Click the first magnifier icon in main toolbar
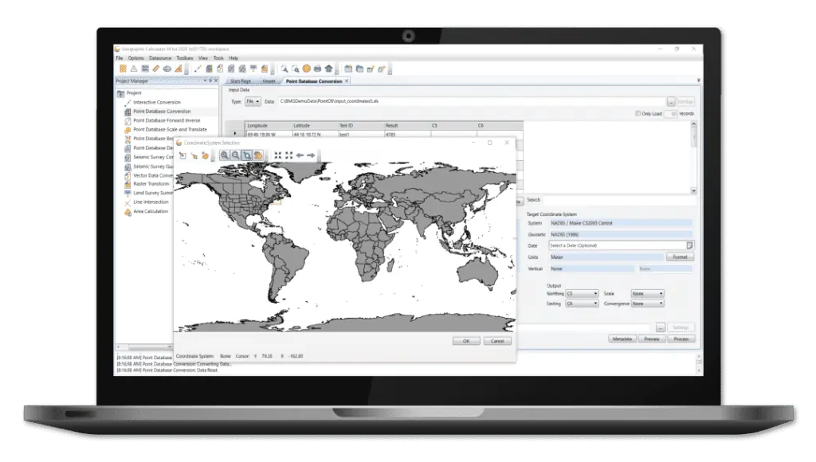Screen dimensions: 816x462 (284, 69)
